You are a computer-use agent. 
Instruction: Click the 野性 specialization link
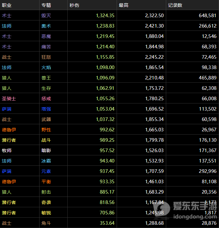click(x=46, y=130)
